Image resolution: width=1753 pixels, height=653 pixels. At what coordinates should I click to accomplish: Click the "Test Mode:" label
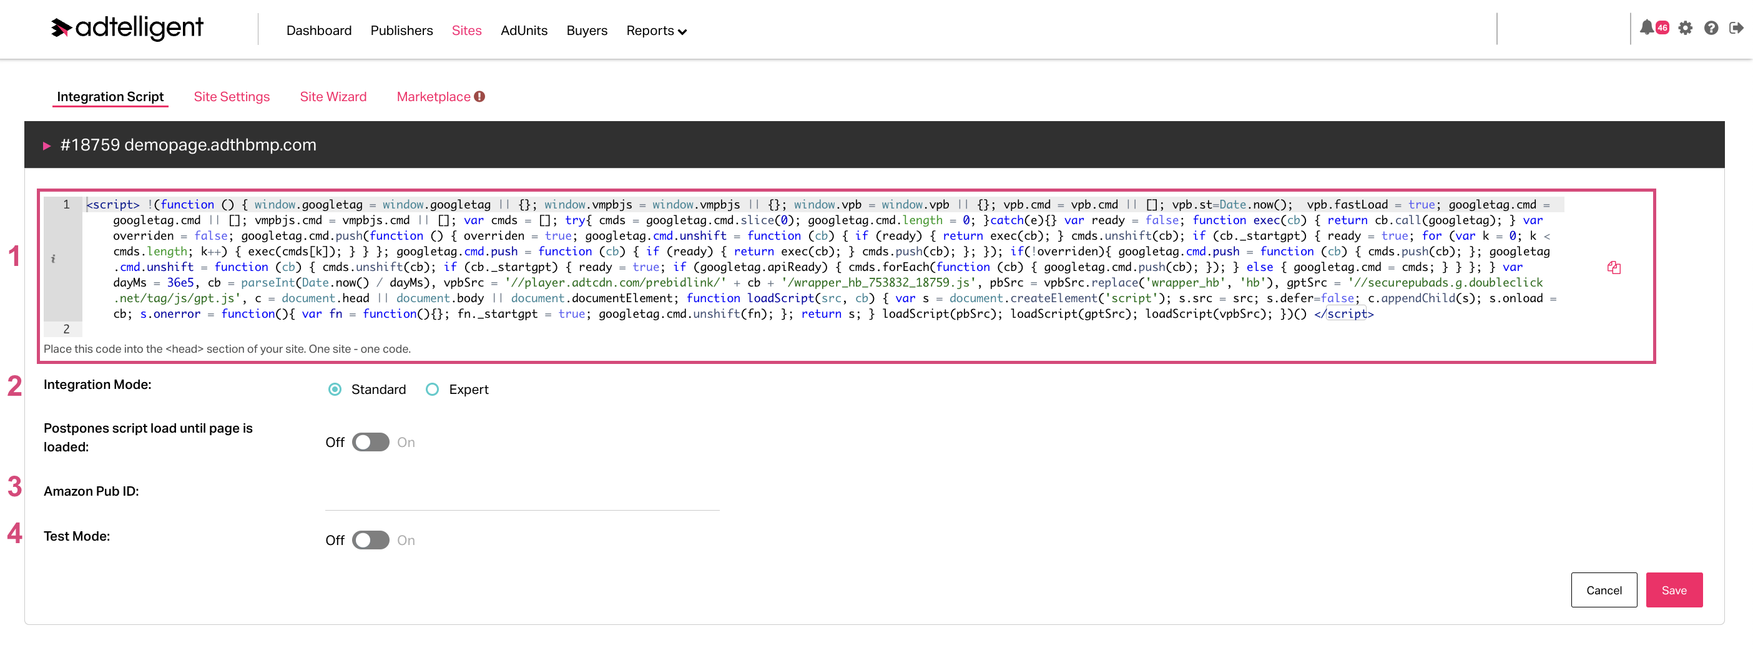pos(76,537)
